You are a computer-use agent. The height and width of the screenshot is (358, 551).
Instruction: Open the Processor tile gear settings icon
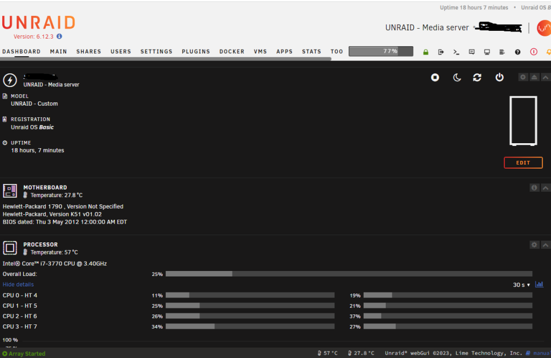coord(534,245)
